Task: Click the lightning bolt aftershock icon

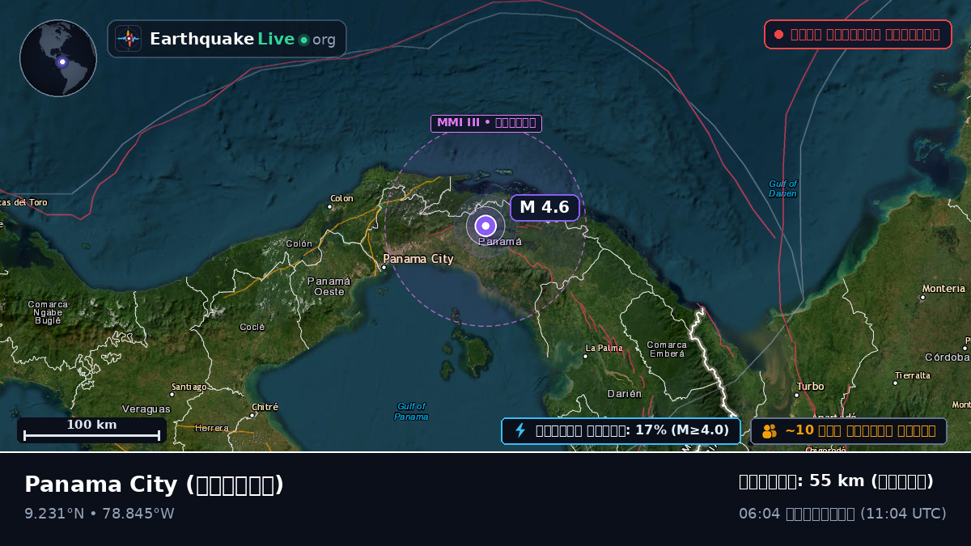Action: coord(520,430)
